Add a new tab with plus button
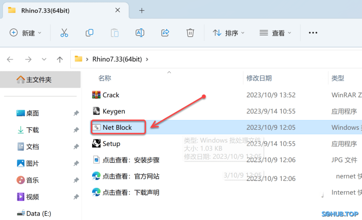The image size is (362, 220). 142,10
